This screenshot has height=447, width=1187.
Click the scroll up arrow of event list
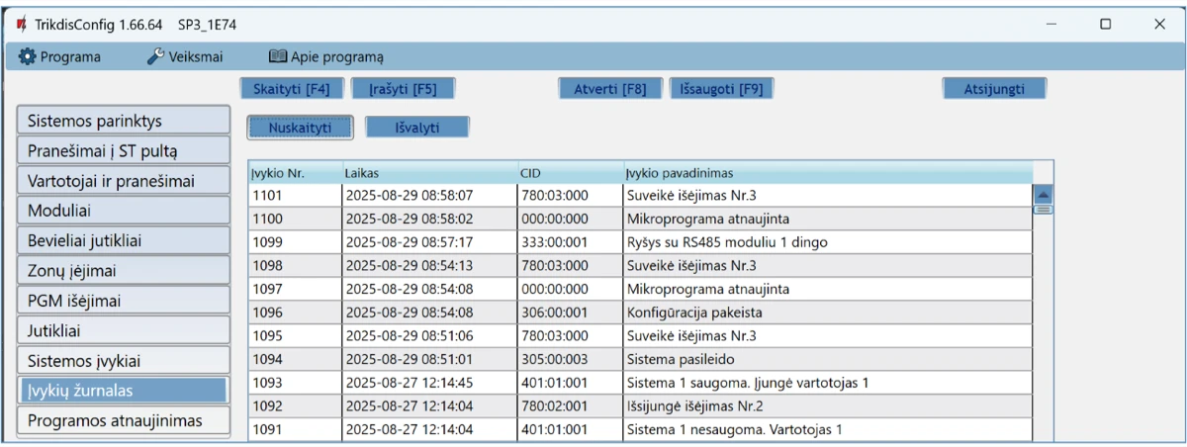[1043, 195]
